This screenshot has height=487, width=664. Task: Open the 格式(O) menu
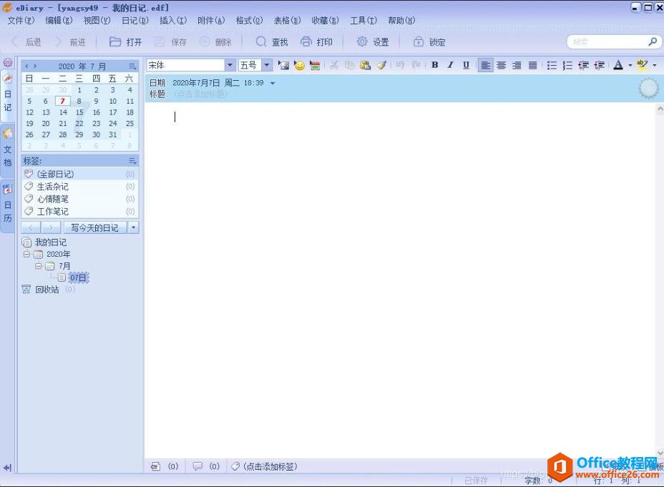click(x=250, y=20)
